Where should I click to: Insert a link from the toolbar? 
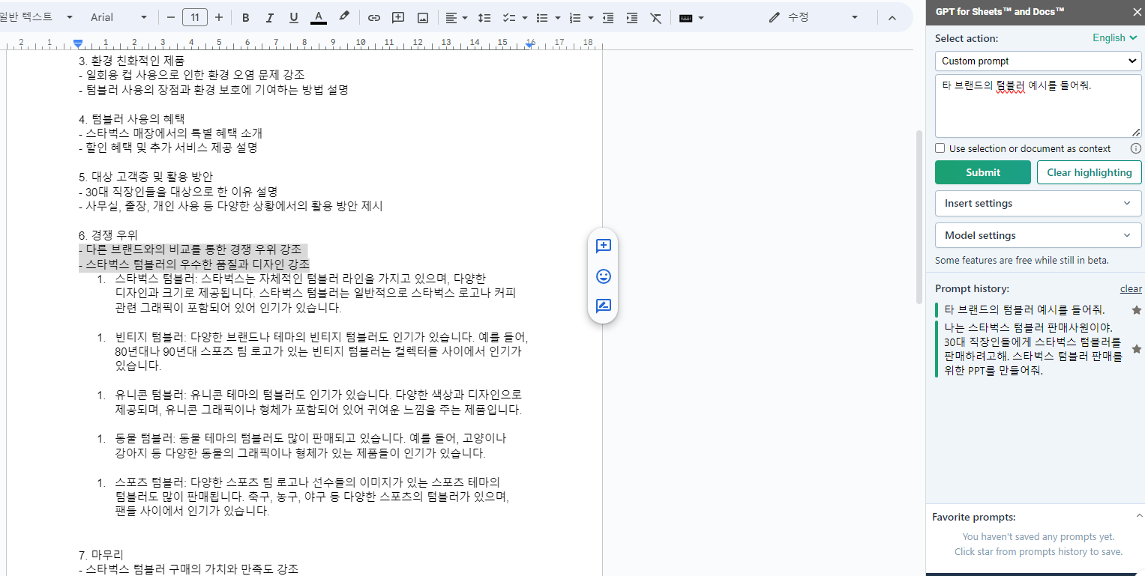pos(373,17)
